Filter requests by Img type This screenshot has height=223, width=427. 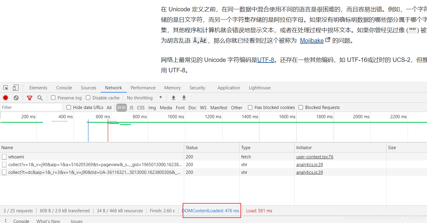[152, 108]
